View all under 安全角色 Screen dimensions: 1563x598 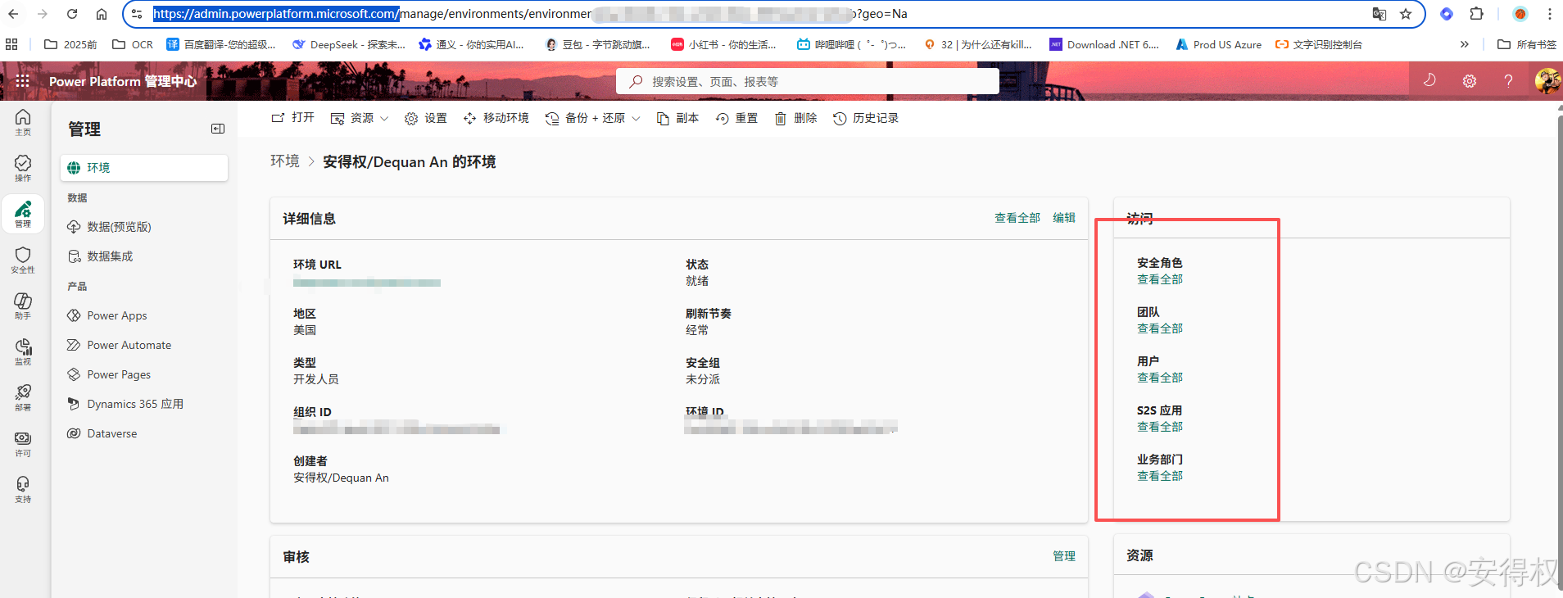click(x=1160, y=279)
